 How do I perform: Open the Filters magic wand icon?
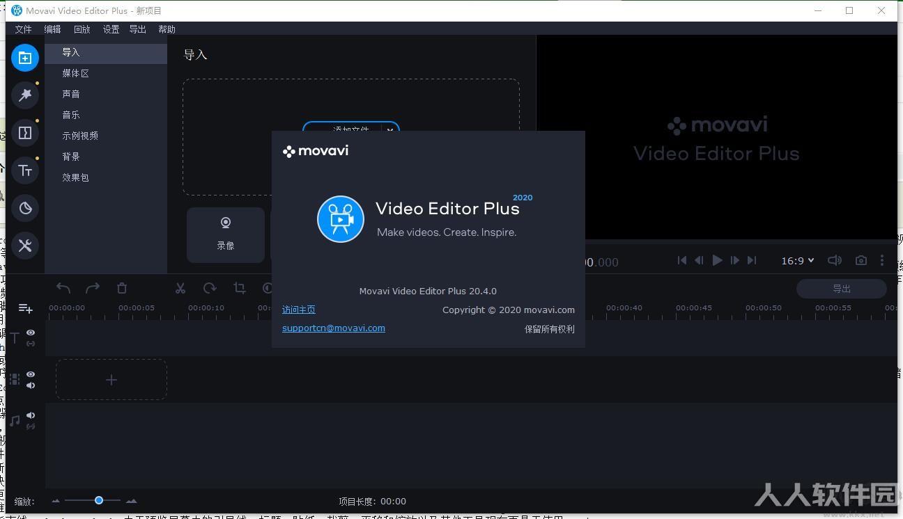pos(25,95)
